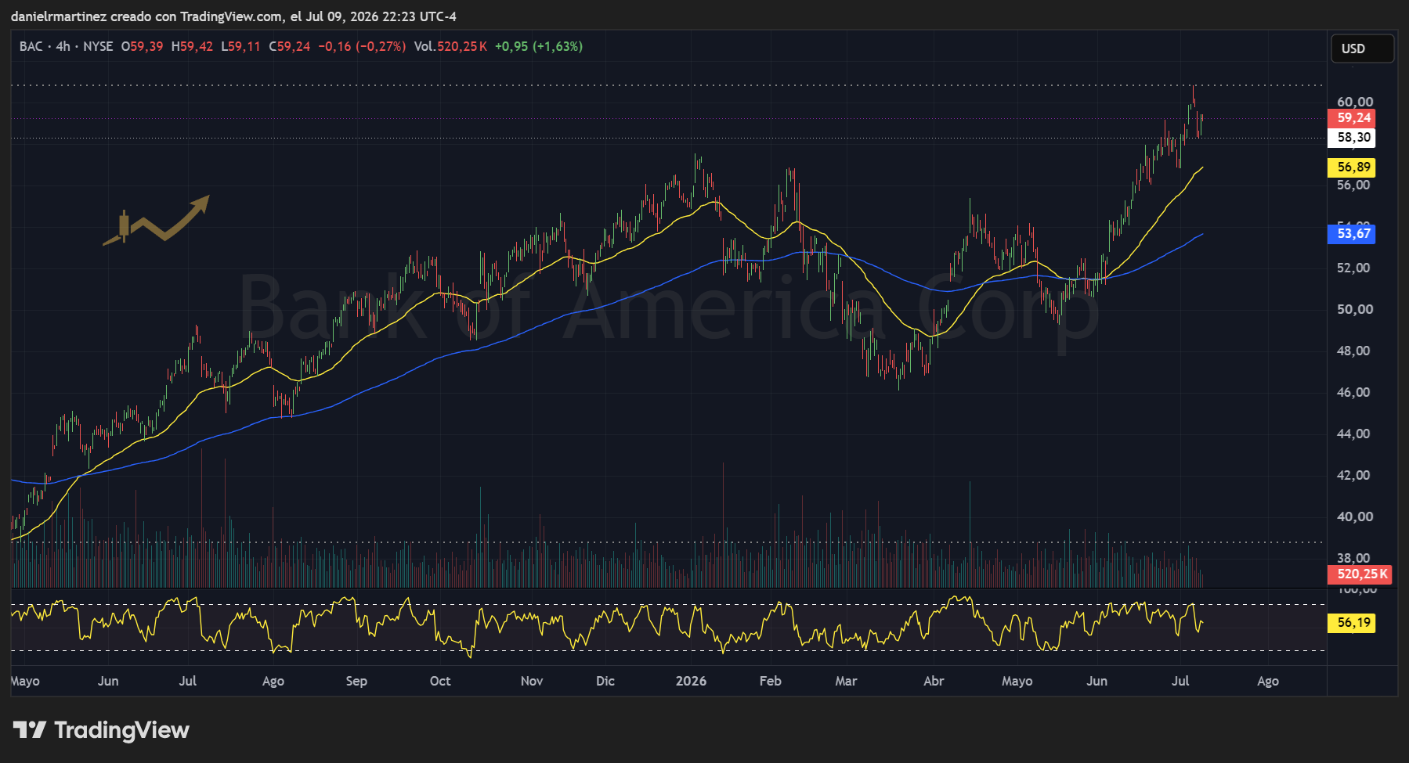The height and width of the screenshot is (763, 1409).
Task: Click the danielrmartinez TradingView.com caption text
Action: point(233,16)
